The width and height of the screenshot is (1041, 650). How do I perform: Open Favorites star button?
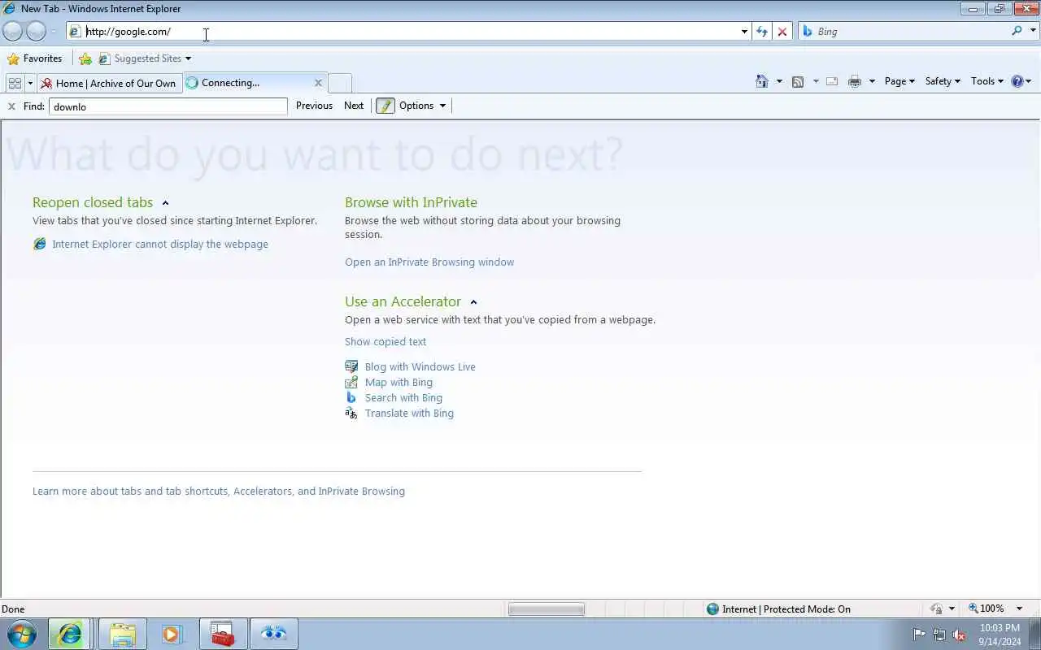pyautogui.click(x=35, y=58)
